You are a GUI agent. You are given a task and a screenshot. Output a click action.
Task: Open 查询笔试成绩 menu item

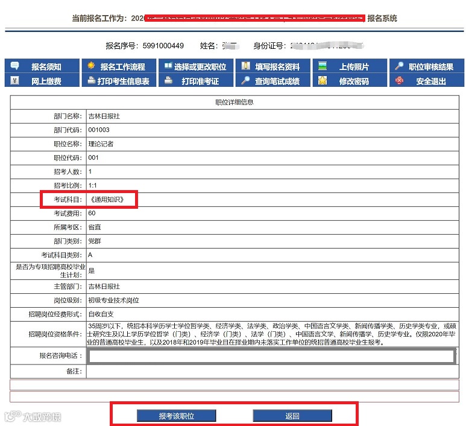click(273, 80)
